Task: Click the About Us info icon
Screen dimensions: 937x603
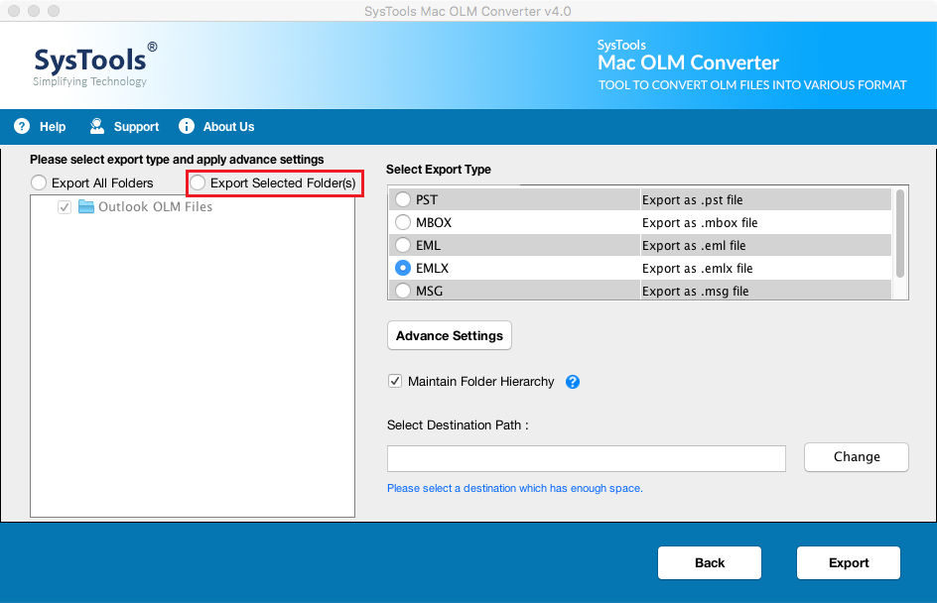Action: point(187,126)
